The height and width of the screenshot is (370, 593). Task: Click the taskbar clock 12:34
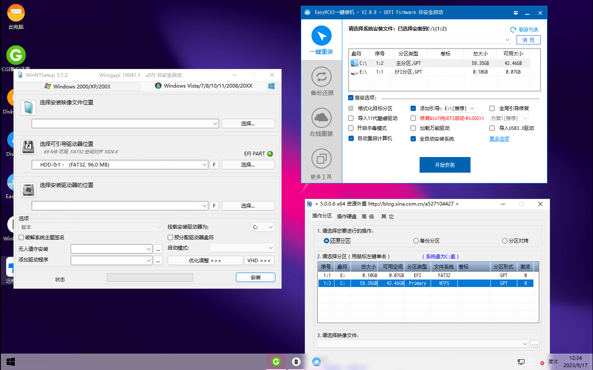coord(575,358)
